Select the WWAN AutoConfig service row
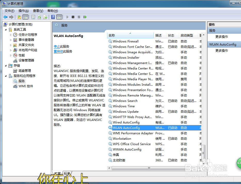The height and width of the screenshot is (184, 241). [155, 149]
